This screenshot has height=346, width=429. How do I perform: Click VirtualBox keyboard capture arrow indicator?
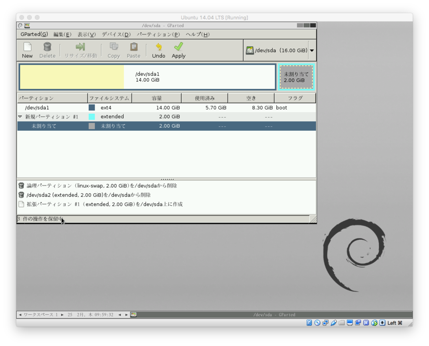382,323
